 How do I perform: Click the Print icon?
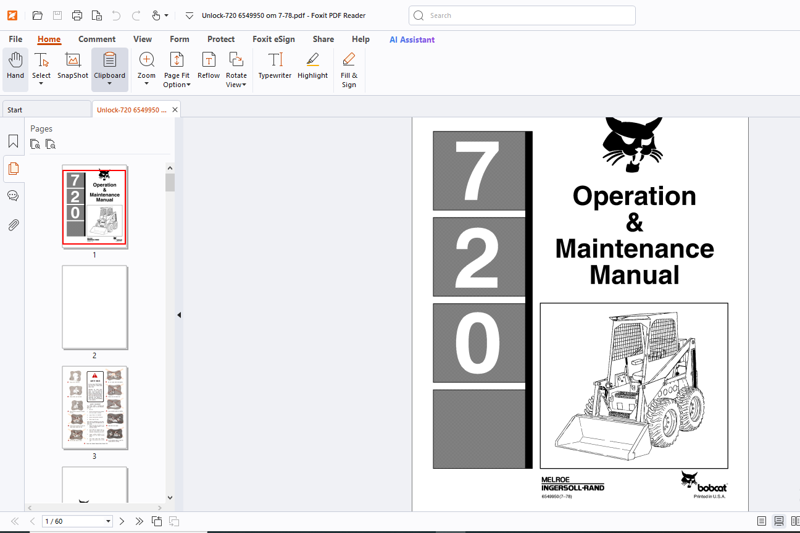tap(77, 15)
